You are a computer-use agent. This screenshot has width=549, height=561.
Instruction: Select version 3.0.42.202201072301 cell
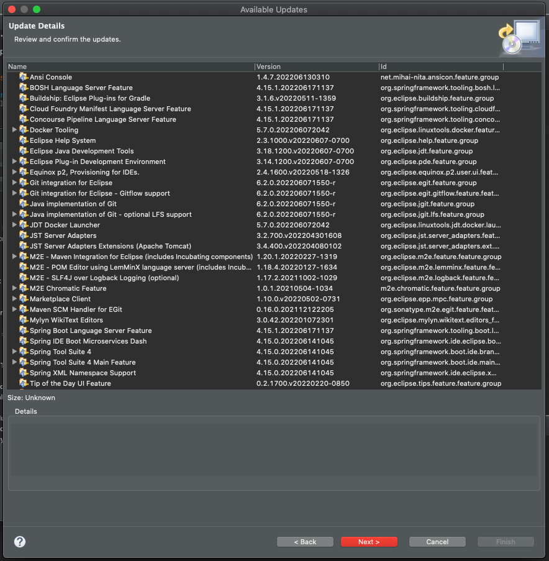(x=295, y=320)
